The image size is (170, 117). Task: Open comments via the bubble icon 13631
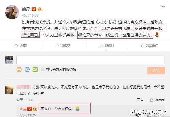click(100, 46)
